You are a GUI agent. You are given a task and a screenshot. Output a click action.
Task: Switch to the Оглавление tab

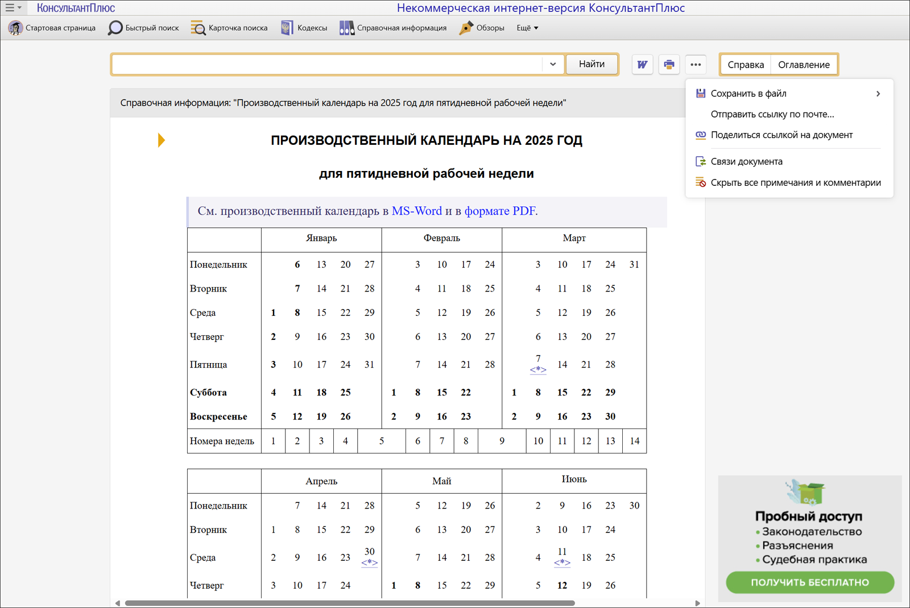(804, 65)
